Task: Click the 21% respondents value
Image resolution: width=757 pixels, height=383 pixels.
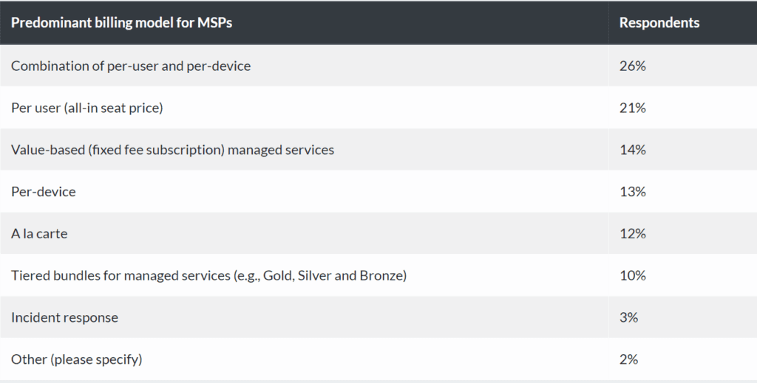Action: 633,108
